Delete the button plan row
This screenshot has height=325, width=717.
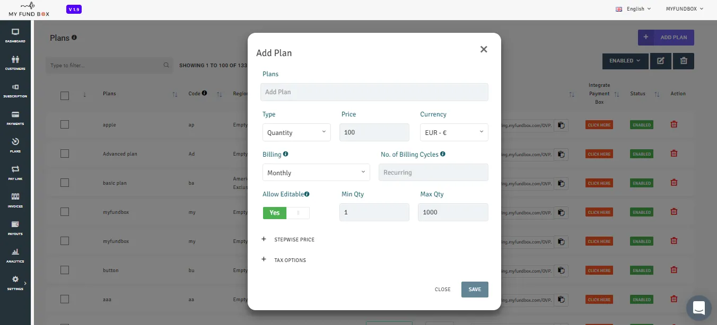pos(674,270)
